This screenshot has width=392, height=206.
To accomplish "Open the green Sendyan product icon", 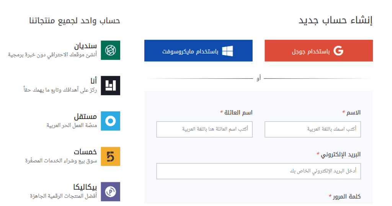I will pyautogui.click(x=111, y=50).
